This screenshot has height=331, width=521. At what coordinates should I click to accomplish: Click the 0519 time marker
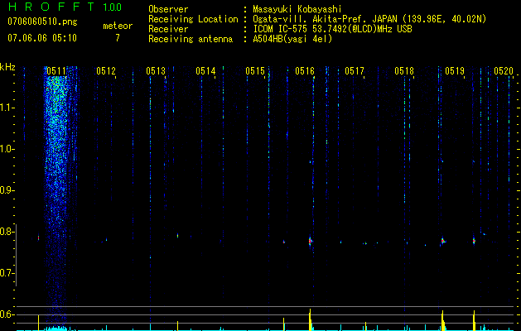455,71
